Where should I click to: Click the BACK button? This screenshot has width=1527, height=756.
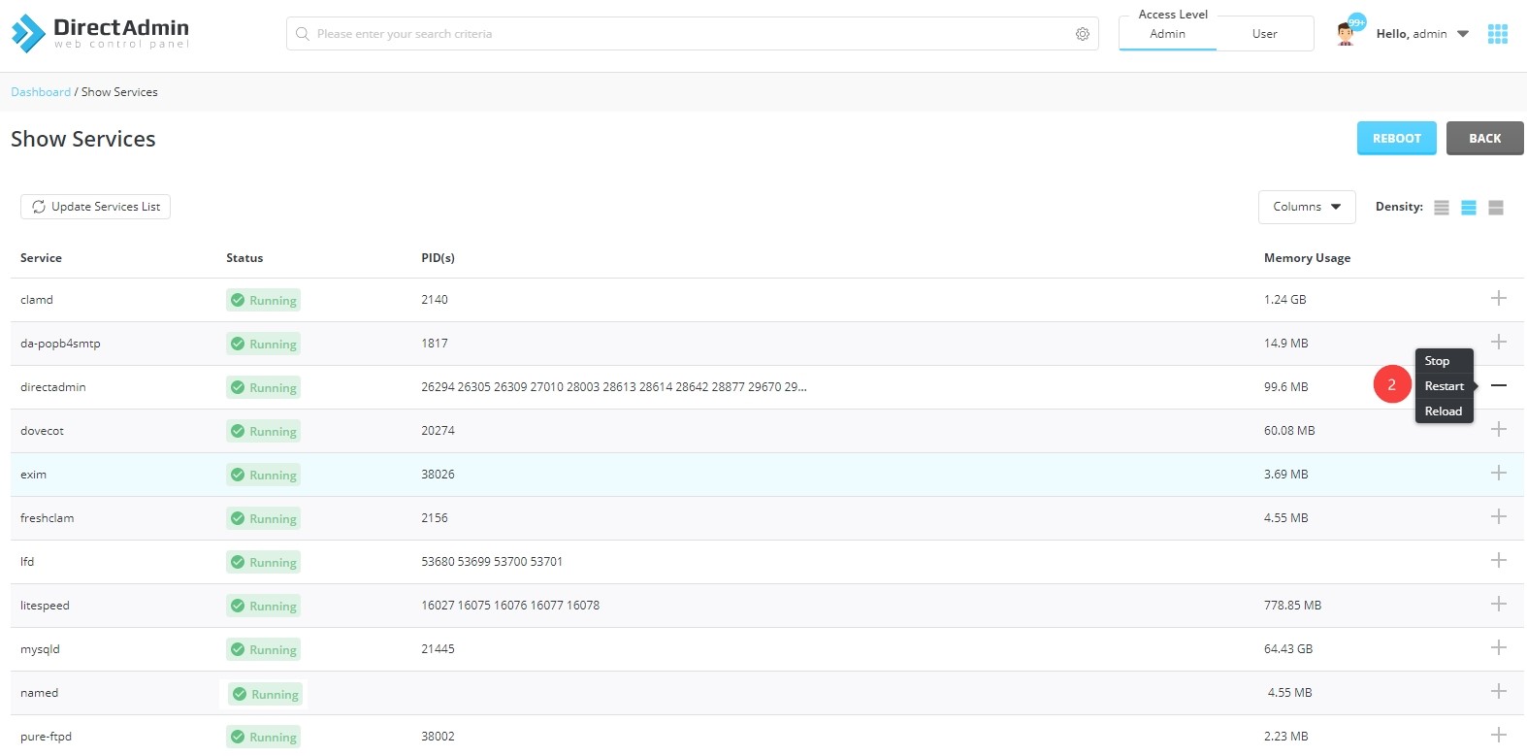[x=1484, y=138]
